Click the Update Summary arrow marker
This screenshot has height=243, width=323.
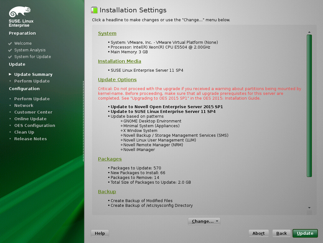point(10,74)
